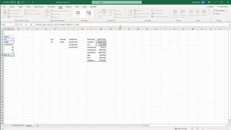Toggle the Filter funnel button
The image size is (231, 130).
pyautogui.click(x=111, y=13)
